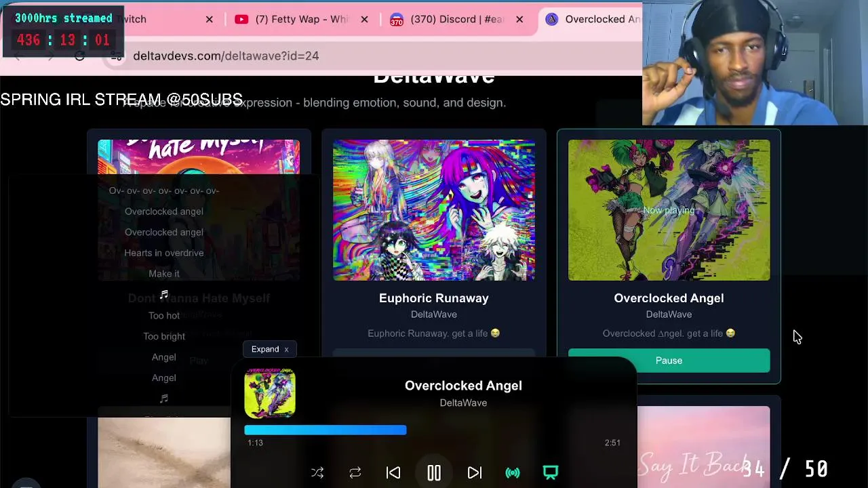Pause playback with the player's pause icon
This screenshot has height=488, width=868.
[x=434, y=472]
